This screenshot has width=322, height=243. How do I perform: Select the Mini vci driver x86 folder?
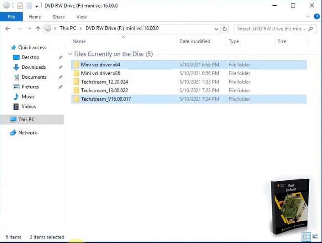[189, 73]
